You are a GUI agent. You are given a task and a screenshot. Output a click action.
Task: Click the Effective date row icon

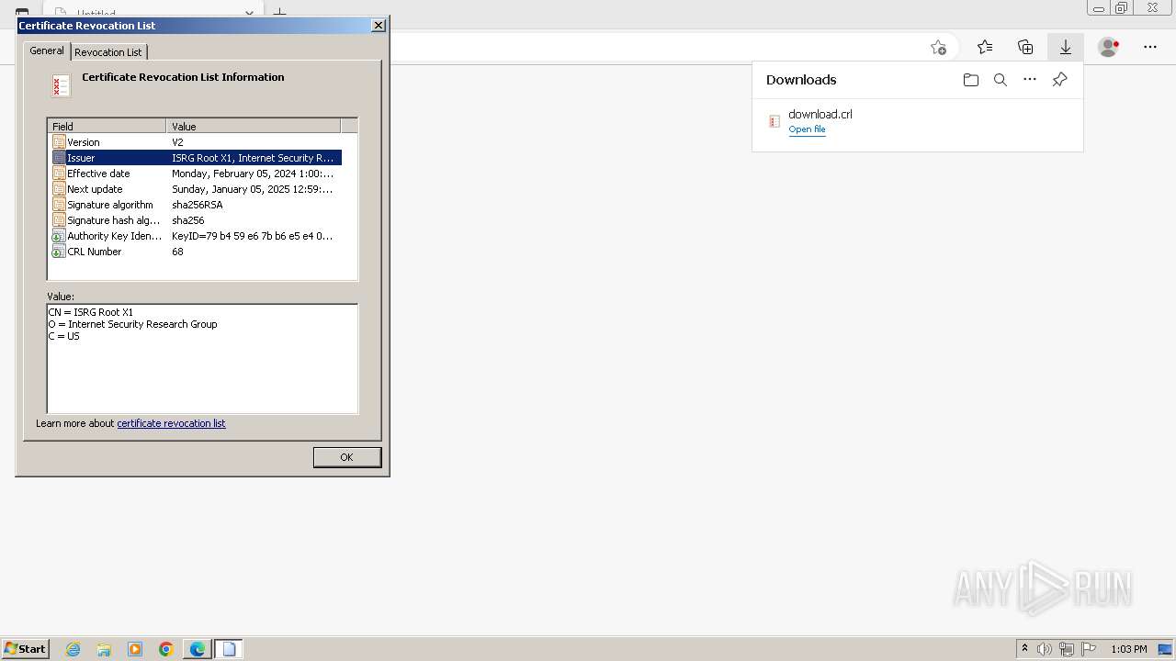click(x=59, y=174)
